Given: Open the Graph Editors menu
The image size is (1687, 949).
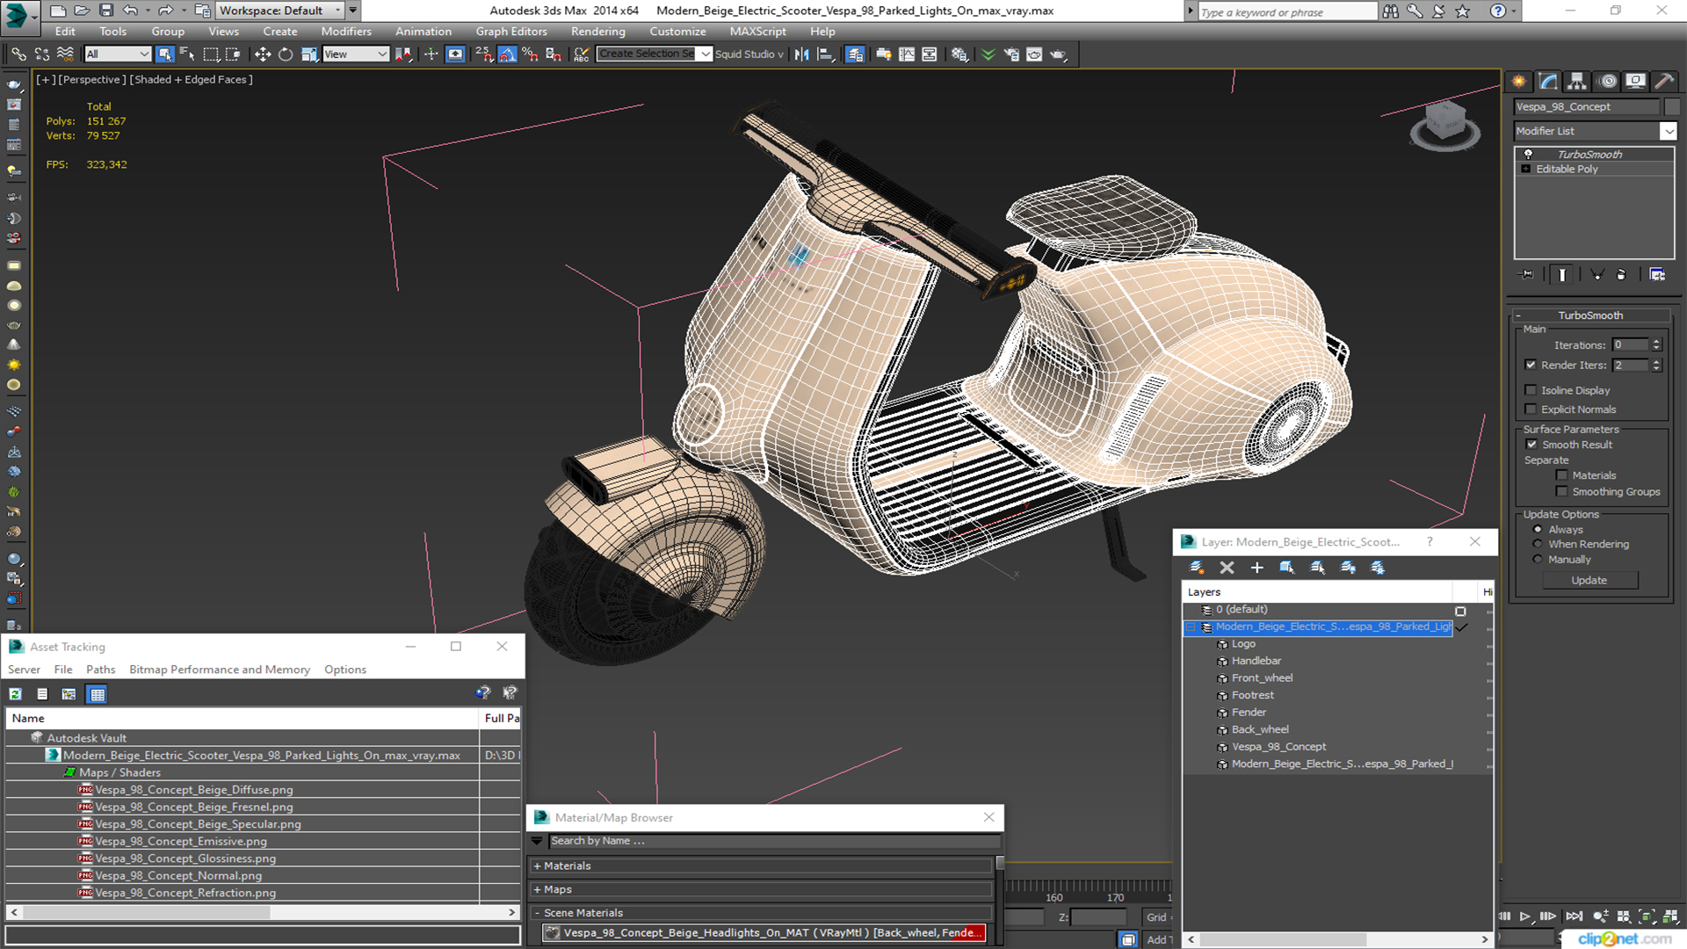Looking at the screenshot, I should (511, 32).
